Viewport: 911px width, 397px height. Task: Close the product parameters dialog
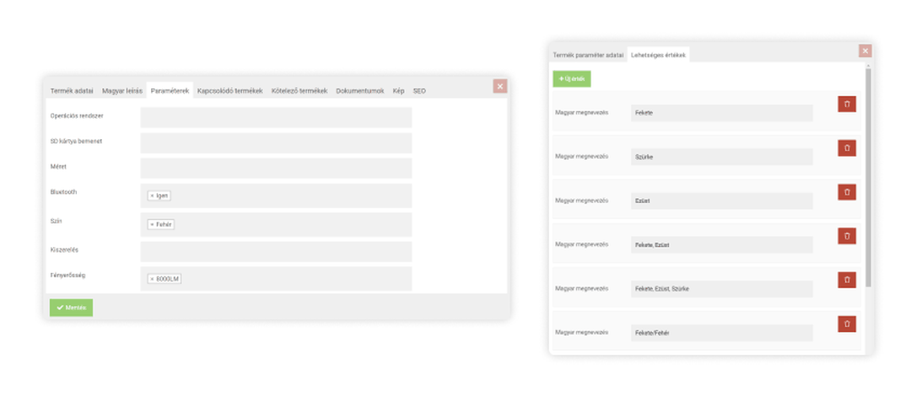pyautogui.click(x=499, y=87)
